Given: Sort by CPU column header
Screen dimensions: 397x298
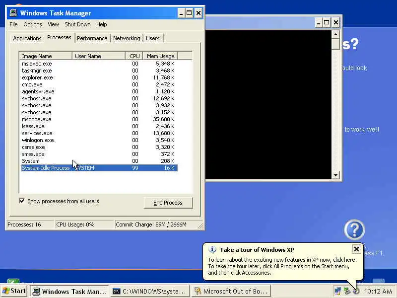Looking at the screenshot, I should [134, 56].
